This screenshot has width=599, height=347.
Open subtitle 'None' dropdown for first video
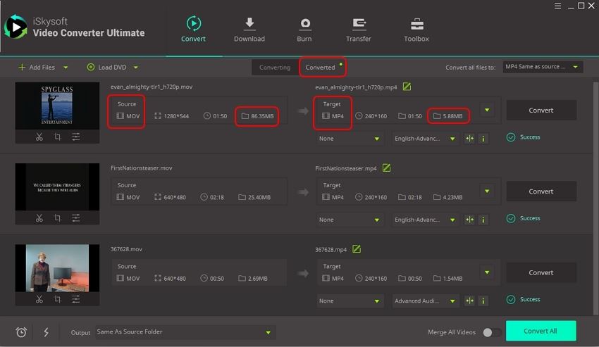click(349, 139)
